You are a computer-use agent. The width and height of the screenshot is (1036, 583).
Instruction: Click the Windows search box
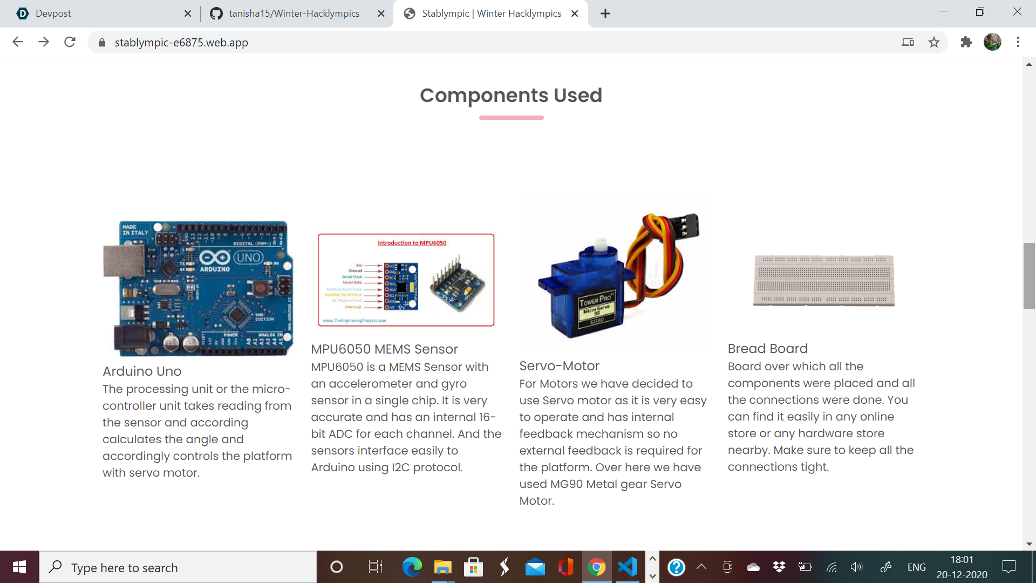click(178, 567)
